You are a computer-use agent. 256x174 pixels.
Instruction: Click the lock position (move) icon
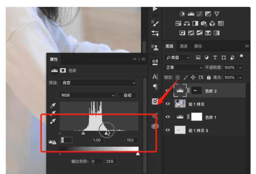coord(193,77)
